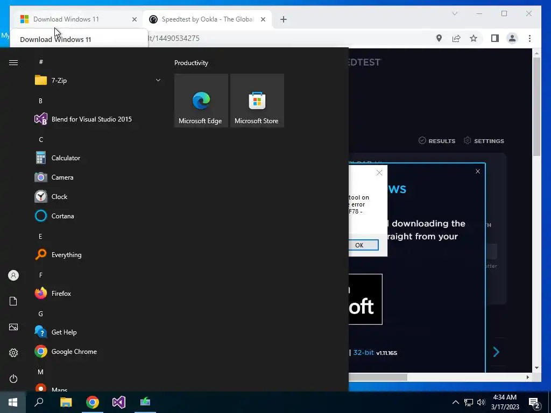
Task: Open the user account icon in Start
Action: [13, 275]
